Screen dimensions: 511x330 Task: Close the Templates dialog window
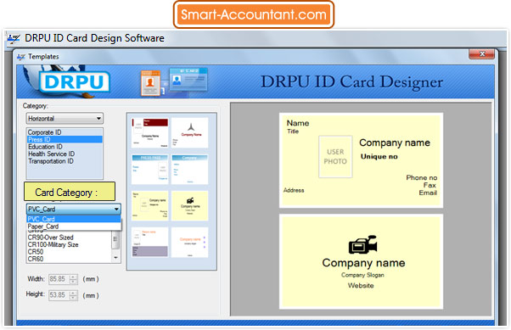click(x=482, y=53)
